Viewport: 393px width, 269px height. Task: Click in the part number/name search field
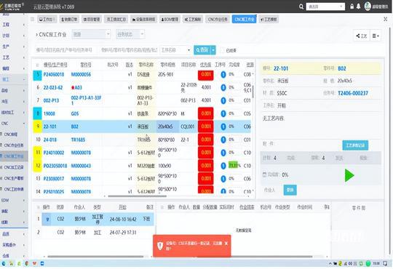[129, 50]
